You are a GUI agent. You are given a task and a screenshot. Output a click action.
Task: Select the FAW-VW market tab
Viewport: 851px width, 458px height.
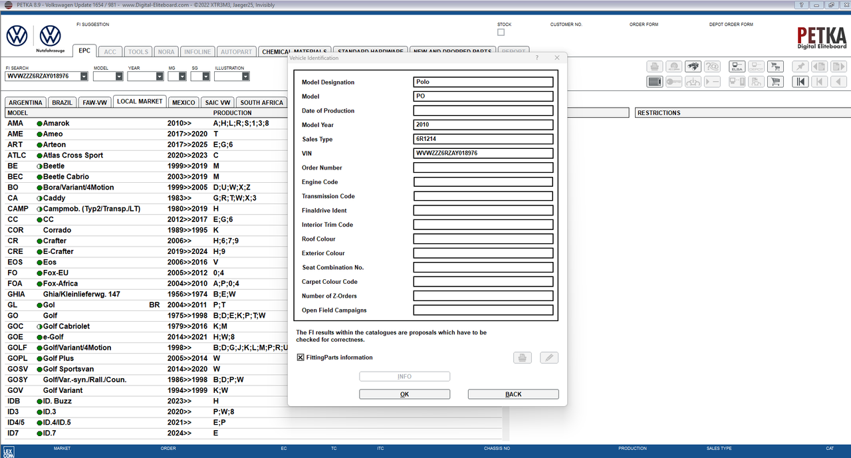pos(94,102)
